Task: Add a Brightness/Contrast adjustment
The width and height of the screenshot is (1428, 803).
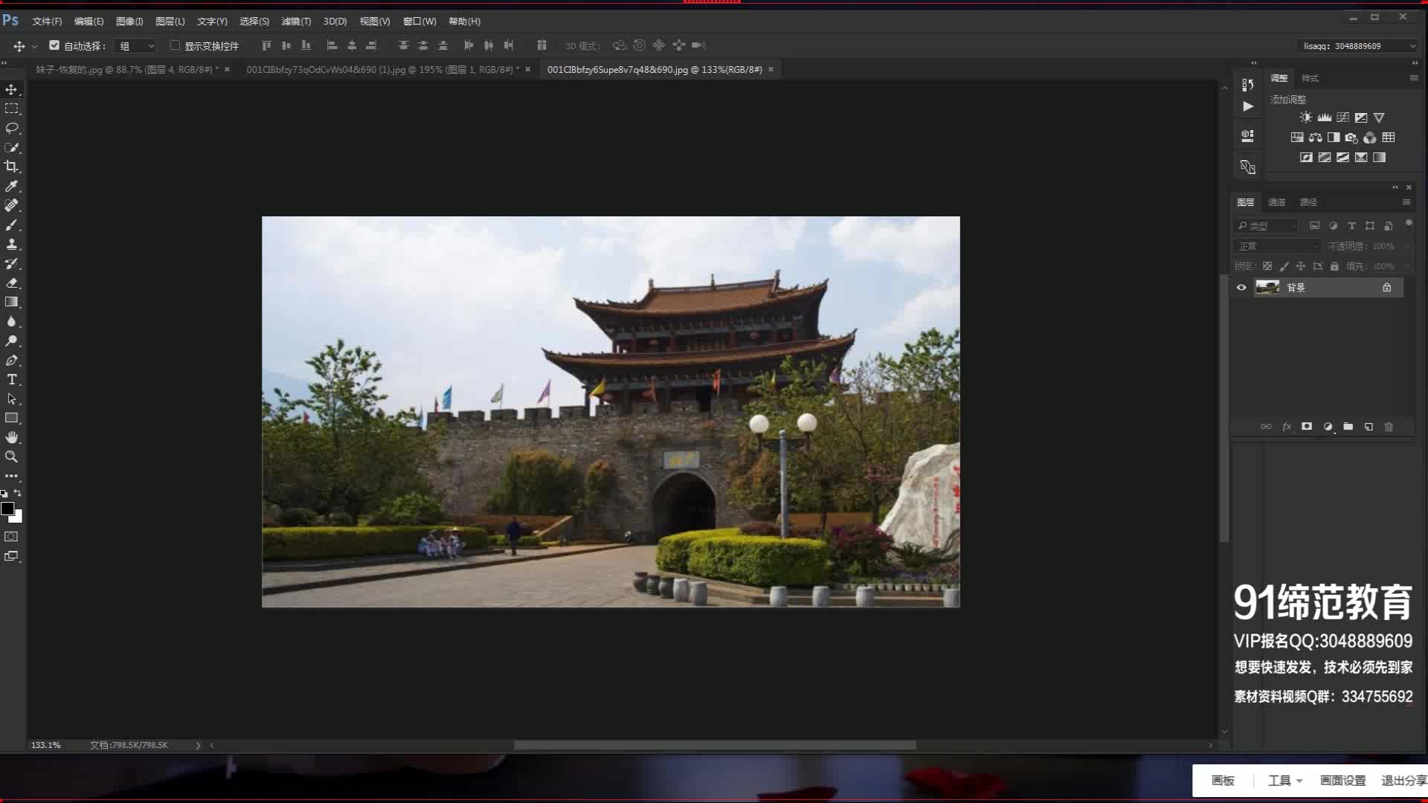Action: point(1306,117)
